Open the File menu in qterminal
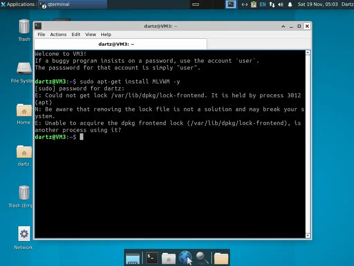Viewport: 354px width, 266px height. (41, 34)
